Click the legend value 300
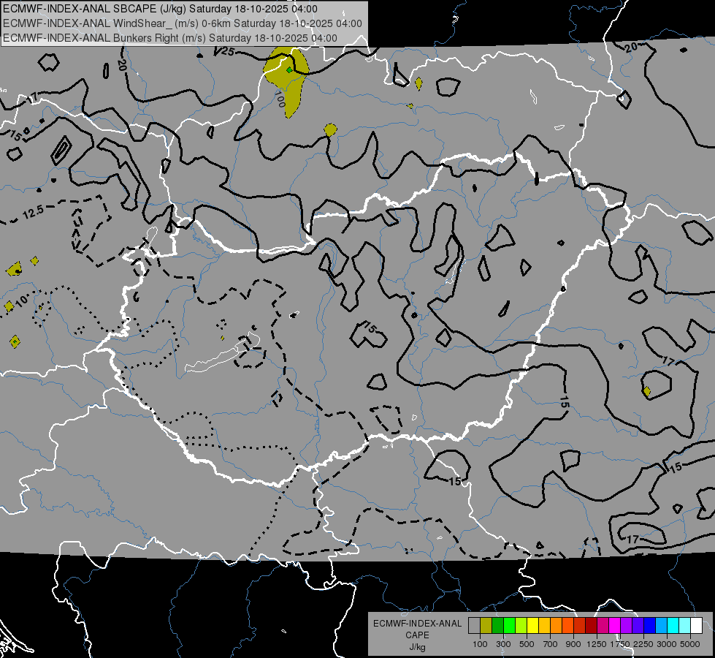 pos(503,644)
